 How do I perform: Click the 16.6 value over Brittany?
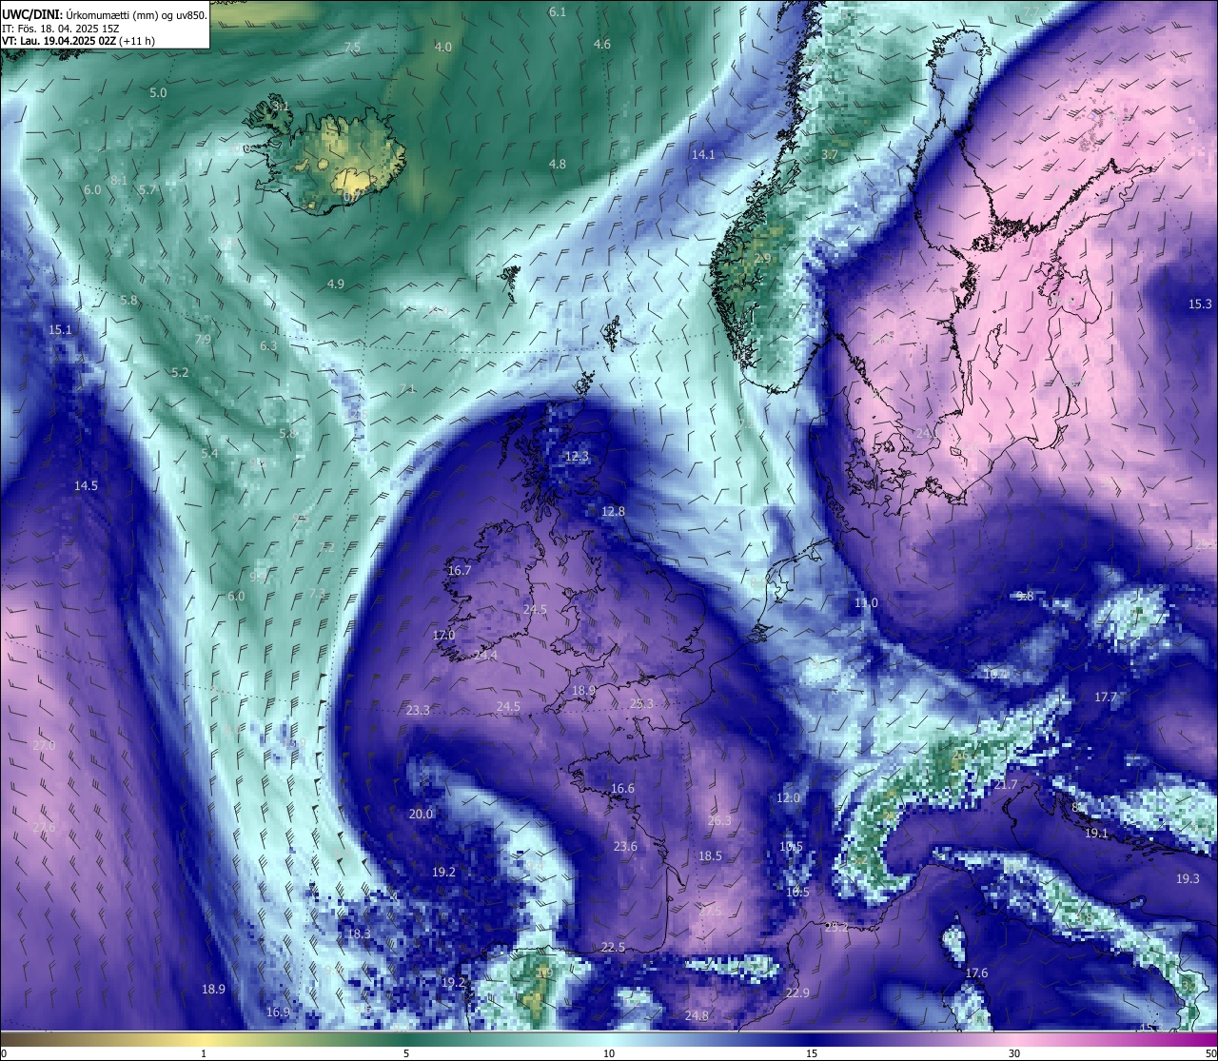(x=622, y=788)
